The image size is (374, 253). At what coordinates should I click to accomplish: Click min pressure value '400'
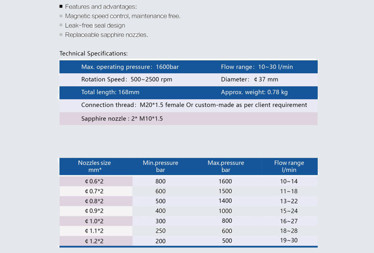coord(161,211)
